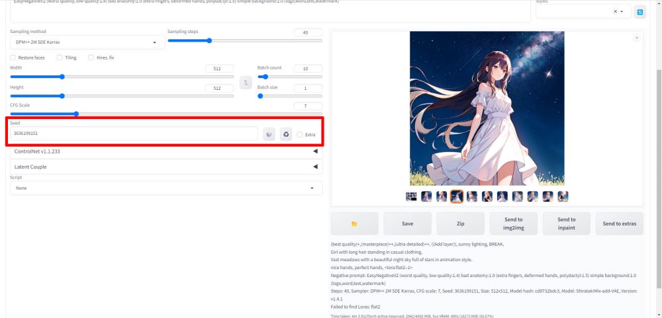The image size is (662, 318).
Task: Click into the Seed input field
Action: click(132, 134)
